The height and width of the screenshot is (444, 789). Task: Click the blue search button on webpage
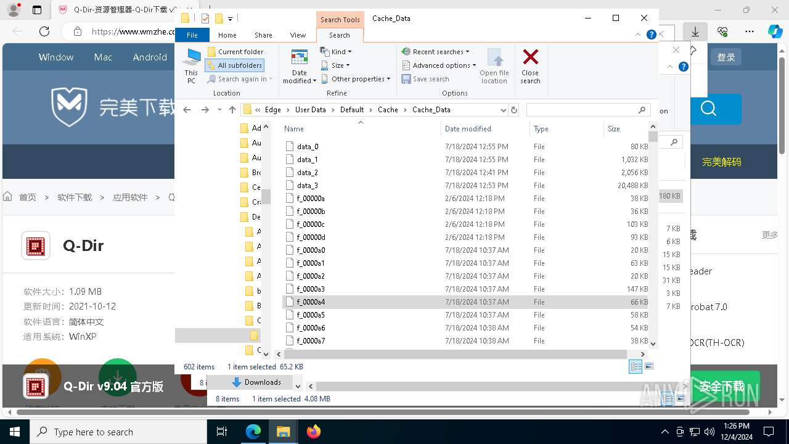tap(709, 110)
